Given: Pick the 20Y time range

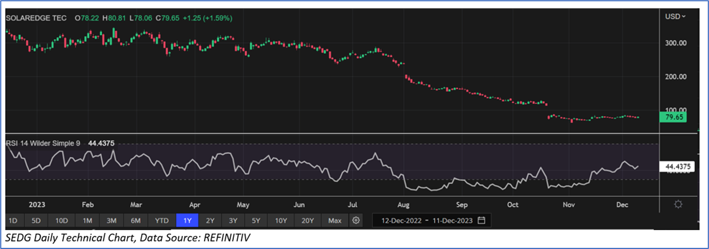Looking at the screenshot, I should [307, 220].
